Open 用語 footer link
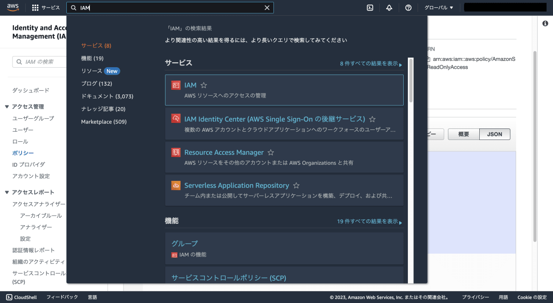553x303 pixels. tap(503, 297)
